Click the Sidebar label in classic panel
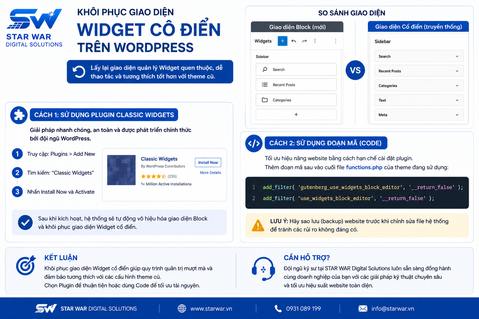This screenshot has height=319, width=479. point(383,41)
